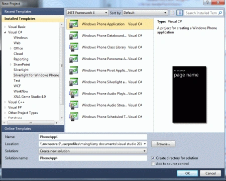Select the WCF tree item
The height and width of the screenshot is (181, 226).
tap(17, 86)
